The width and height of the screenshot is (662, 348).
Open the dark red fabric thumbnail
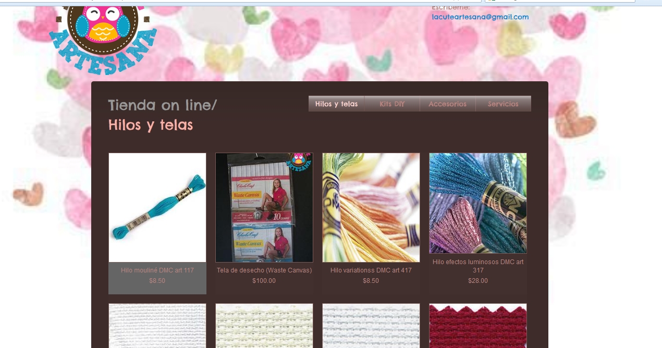pyautogui.click(x=478, y=326)
